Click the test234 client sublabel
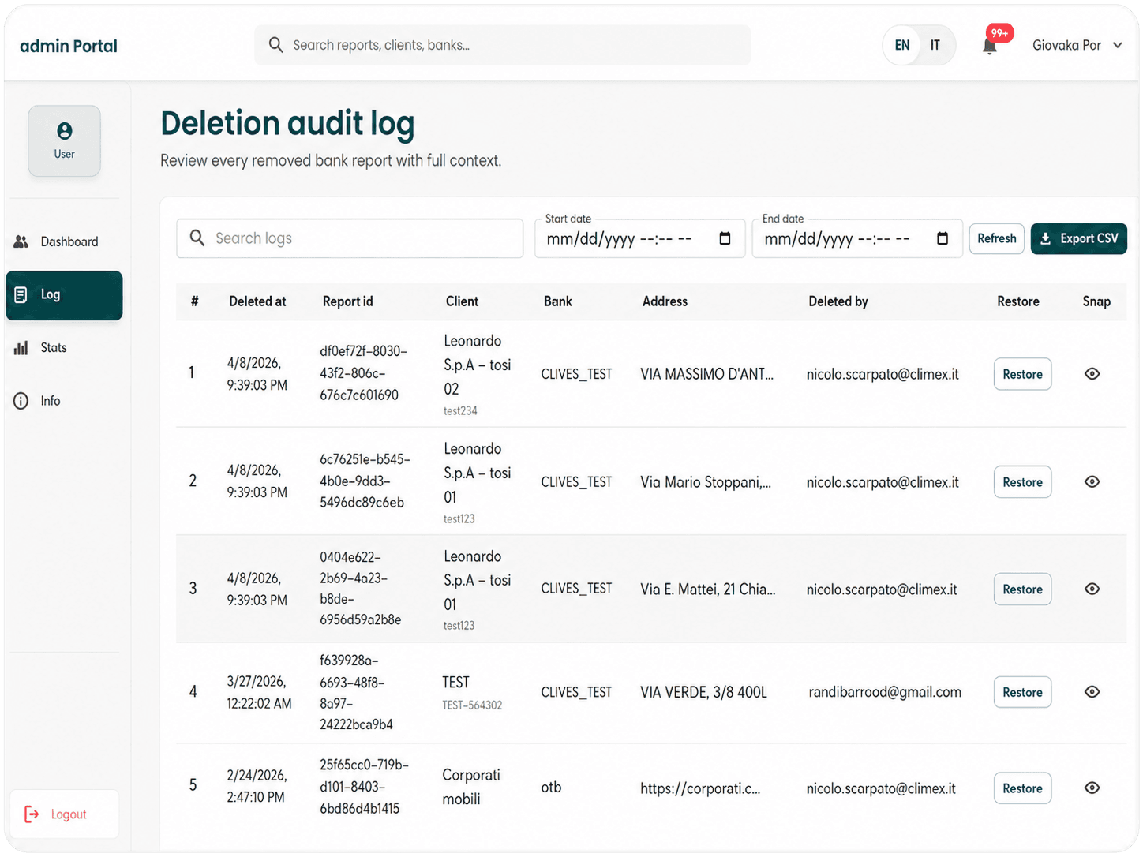Image resolution: width=1143 pixels, height=857 pixels. tap(460, 411)
